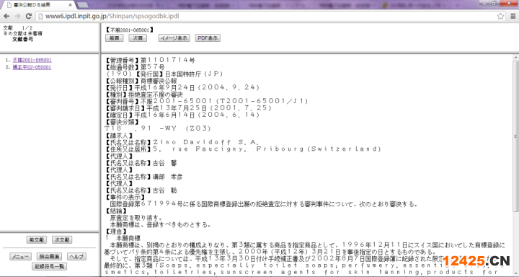Viewport: 519px width, 277px height.
Task: Click the page icon in address bar
Action: (40, 16)
